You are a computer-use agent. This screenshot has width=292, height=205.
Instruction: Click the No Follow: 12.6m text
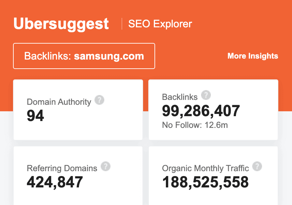coord(195,125)
